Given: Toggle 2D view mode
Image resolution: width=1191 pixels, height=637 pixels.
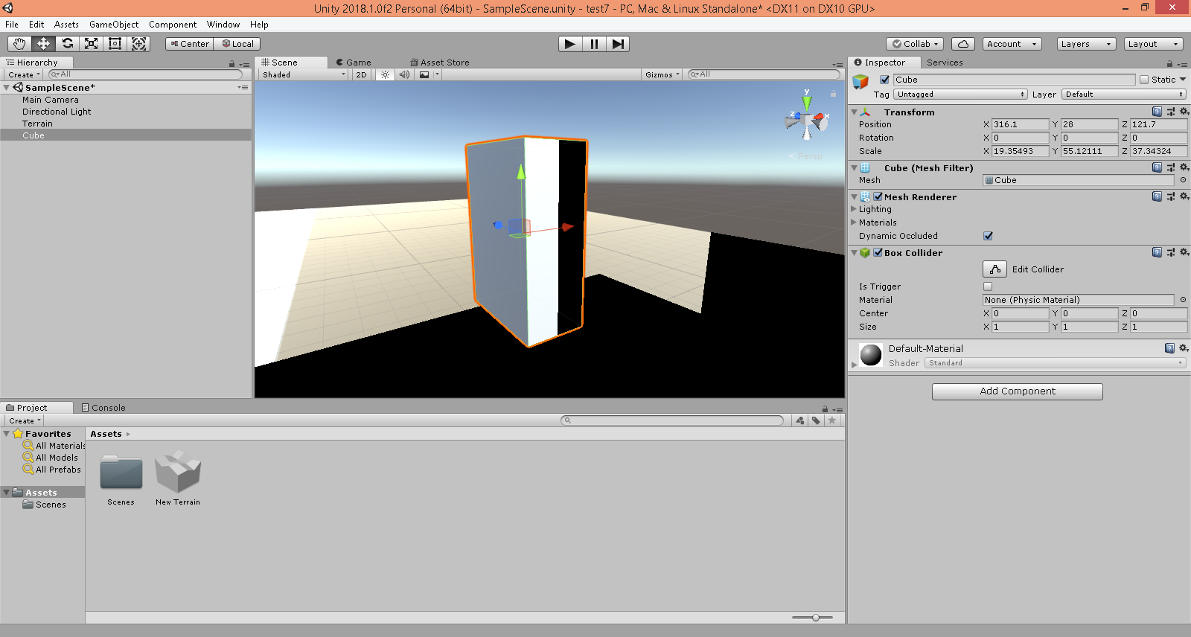Looking at the screenshot, I should pos(361,74).
